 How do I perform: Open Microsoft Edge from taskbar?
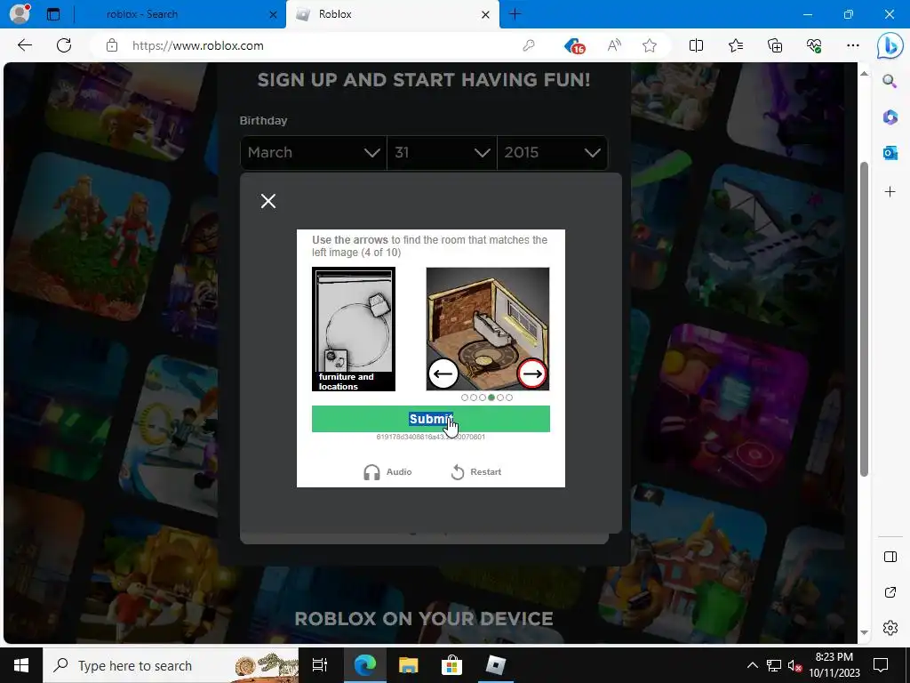[365, 665]
